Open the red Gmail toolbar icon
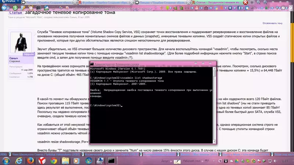 [x=197, y=8]
